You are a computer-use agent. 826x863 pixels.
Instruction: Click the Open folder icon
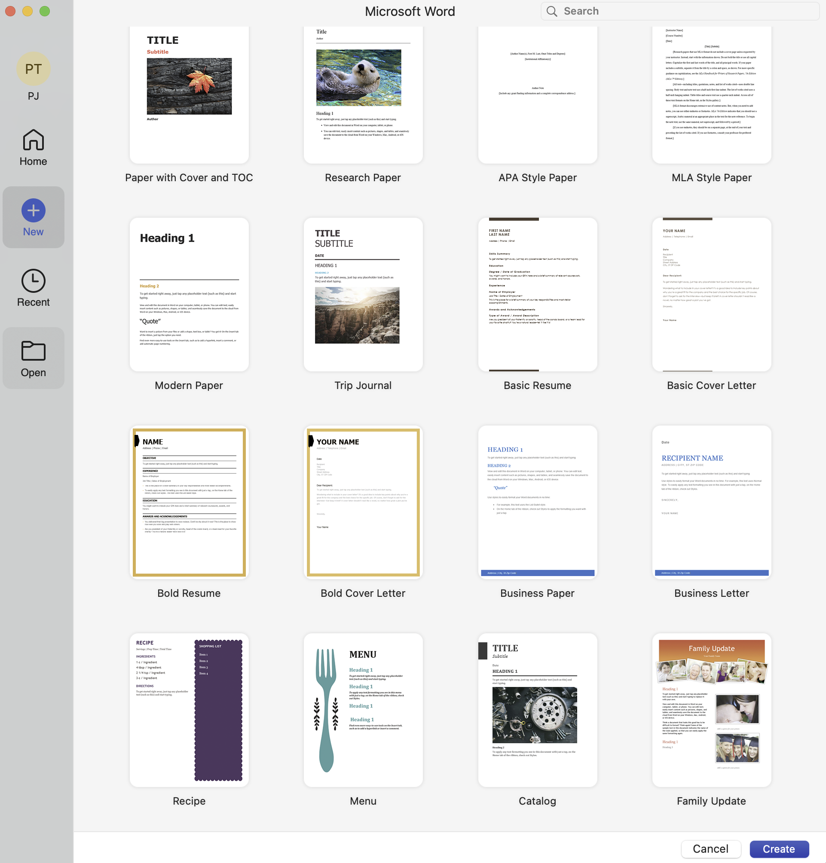(x=34, y=351)
